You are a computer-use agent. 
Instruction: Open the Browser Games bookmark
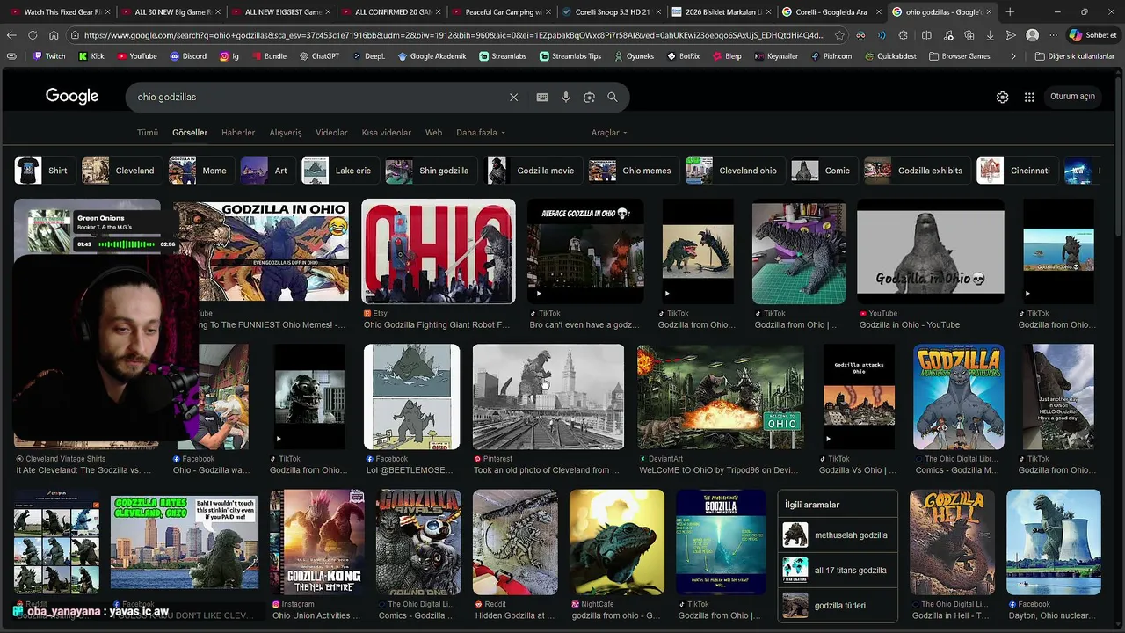click(x=959, y=55)
